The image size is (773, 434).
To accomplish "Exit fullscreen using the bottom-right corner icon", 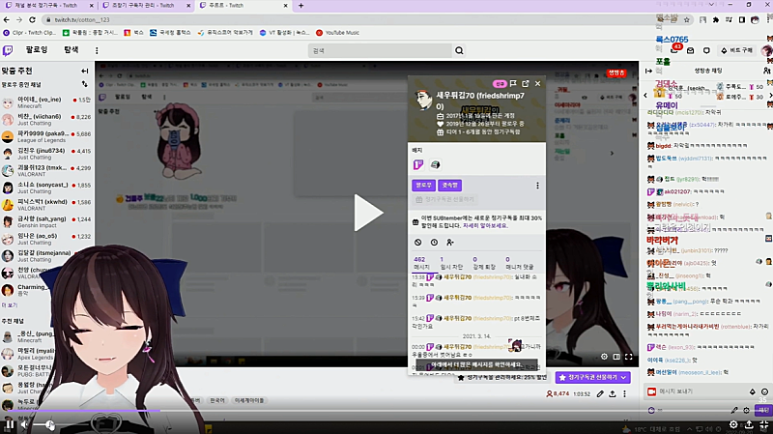I will click(764, 424).
